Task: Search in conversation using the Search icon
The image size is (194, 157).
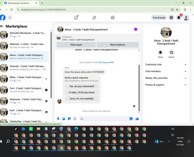Action: 171,53
